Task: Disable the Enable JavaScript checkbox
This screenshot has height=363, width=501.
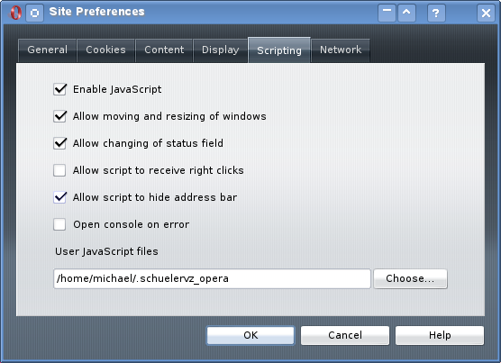Action: point(59,89)
